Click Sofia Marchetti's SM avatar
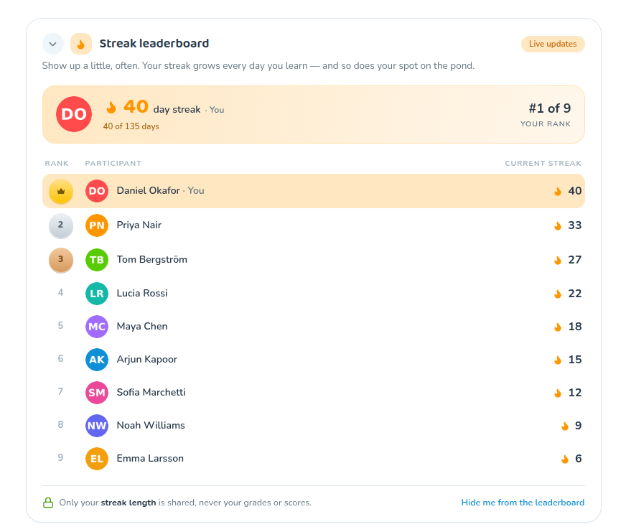The width and height of the screenshot is (626, 532). (x=97, y=393)
